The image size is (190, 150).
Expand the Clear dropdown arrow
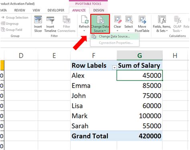pos(117,31)
